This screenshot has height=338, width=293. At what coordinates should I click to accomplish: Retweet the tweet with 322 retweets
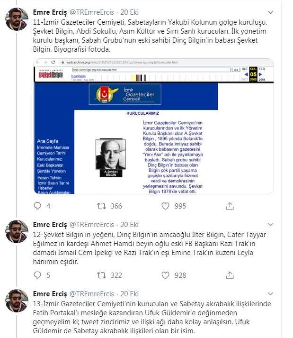(101, 275)
